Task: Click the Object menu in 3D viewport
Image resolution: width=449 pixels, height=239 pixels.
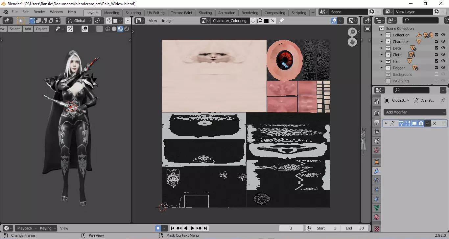Action: click(x=41, y=29)
